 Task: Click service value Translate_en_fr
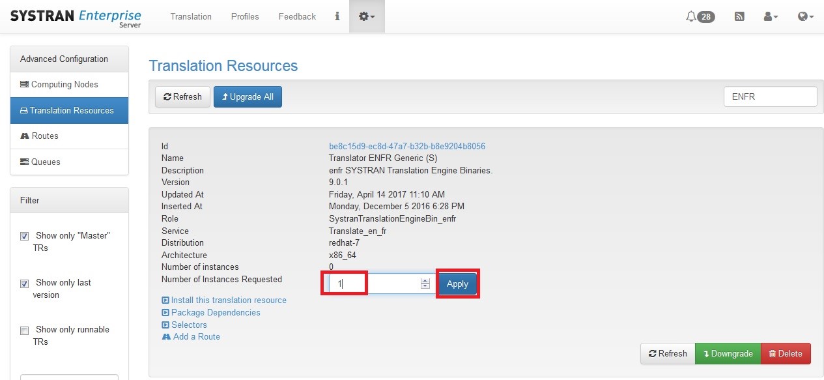point(358,231)
